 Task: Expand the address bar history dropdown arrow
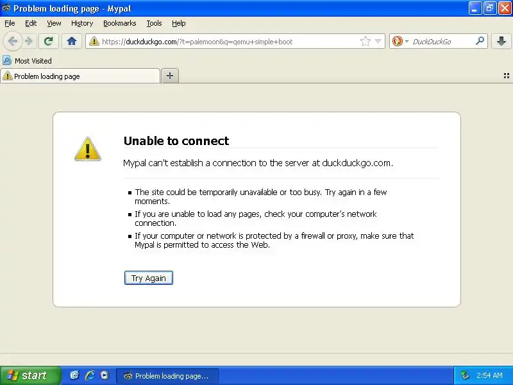(378, 41)
